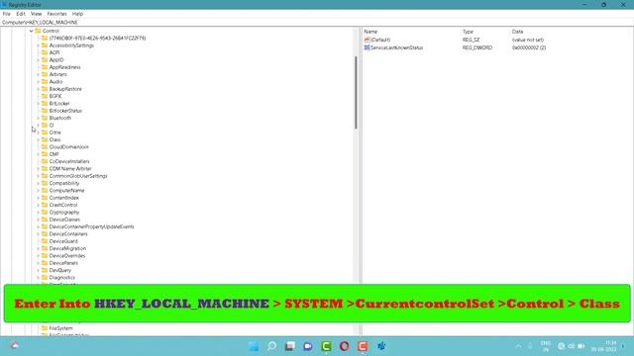Click the FileSystem folder icon

(45, 328)
